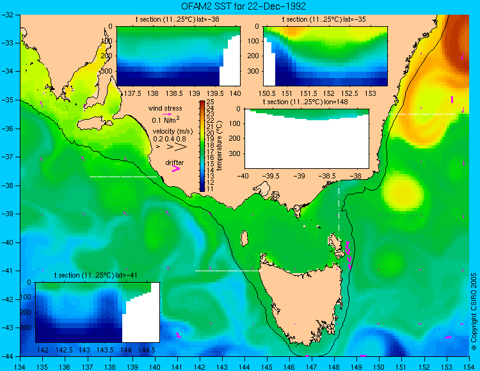Click the white dashed lat=-41 line west of Tasmania
Image resolution: width=480 pixels, height=371 pixels.
(x=228, y=271)
